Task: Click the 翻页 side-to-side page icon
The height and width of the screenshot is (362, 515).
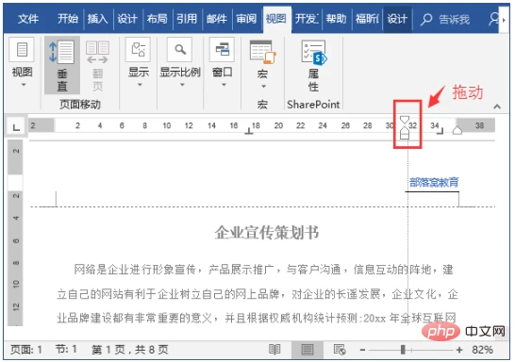Action: coord(97,65)
